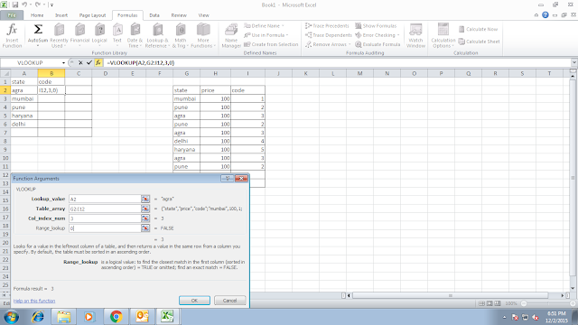This screenshot has width=578, height=325.
Task: Confirm formula with checkmark icon
Action: point(89,62)
